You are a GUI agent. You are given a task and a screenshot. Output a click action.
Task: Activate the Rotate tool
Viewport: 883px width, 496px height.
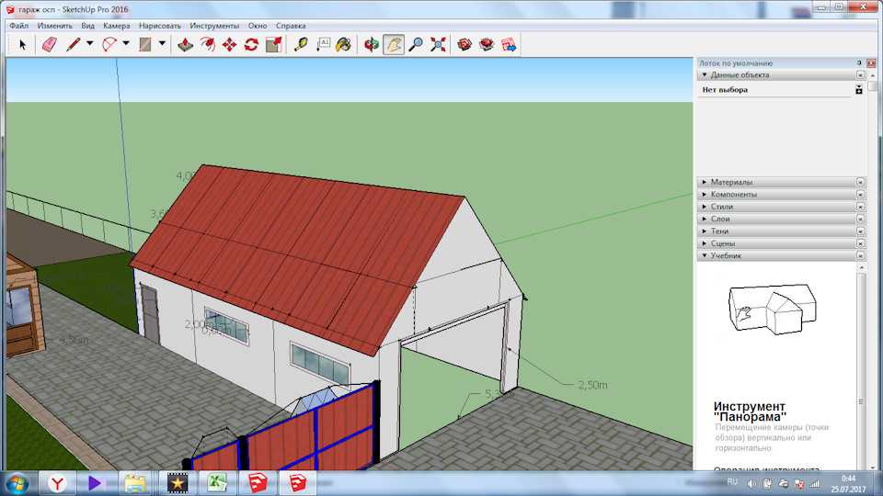point(251,44)
